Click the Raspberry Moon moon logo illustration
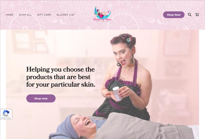 click(102, 13)
